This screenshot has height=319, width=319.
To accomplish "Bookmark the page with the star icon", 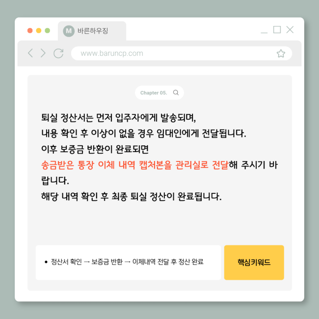I will pyautogui.click(x=281, y=53).
